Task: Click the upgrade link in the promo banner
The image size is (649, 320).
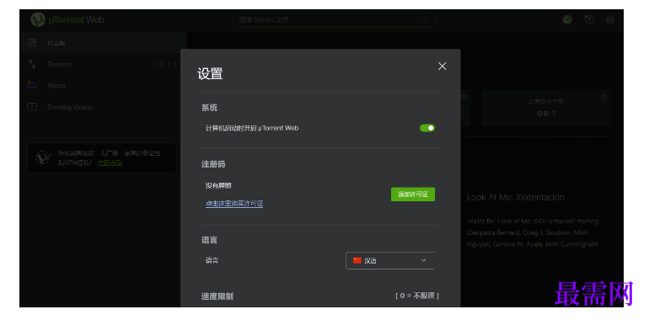Action: [110, 163]
